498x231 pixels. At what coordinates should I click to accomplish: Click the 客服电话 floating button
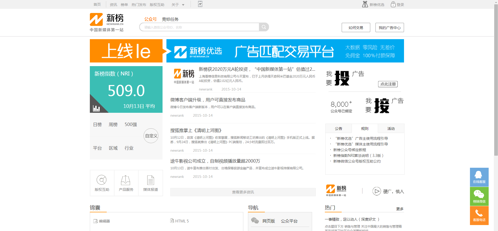[479, 215]
